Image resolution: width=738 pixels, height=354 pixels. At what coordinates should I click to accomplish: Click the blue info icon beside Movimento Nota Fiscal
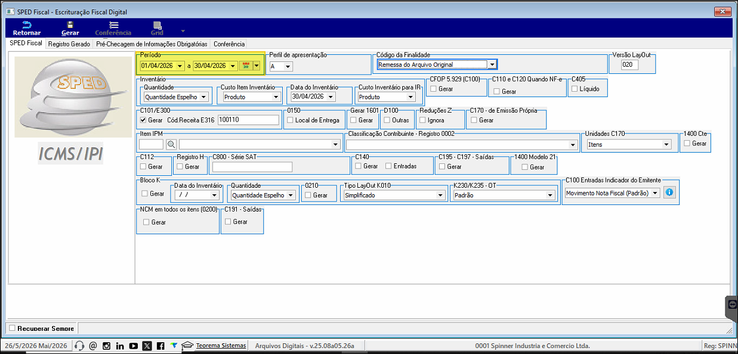669,193
